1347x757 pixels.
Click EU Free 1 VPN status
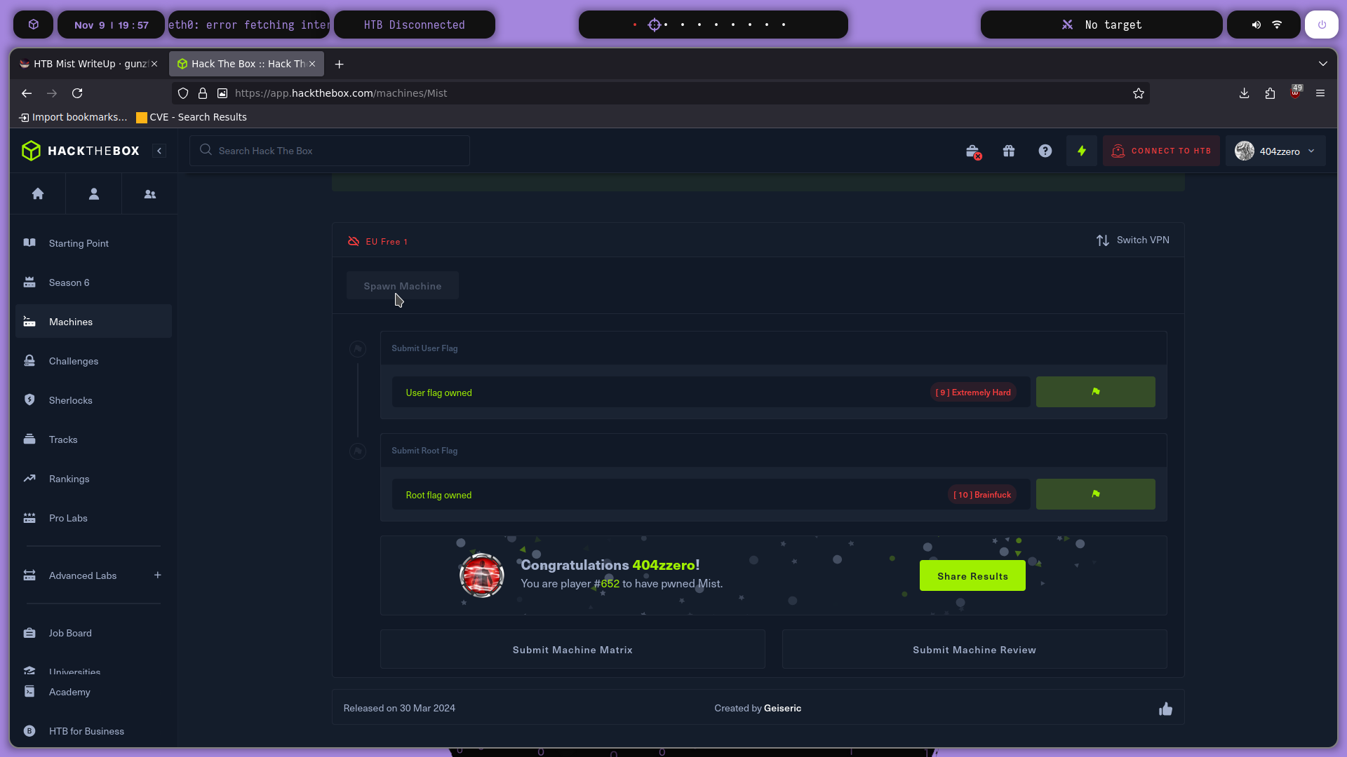(x=377, y=241)
